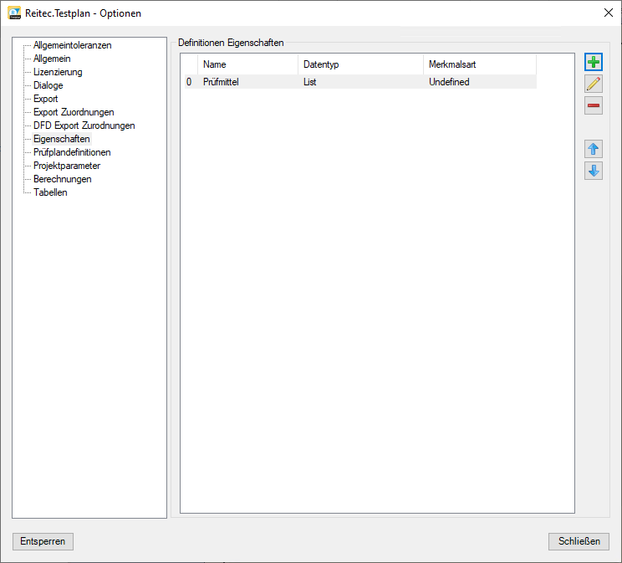This screenshot has height=563, width=622.
Task: Select Allgemeintoleranzen in the tree
Action: pyautogui.click(x=72, y=45)
